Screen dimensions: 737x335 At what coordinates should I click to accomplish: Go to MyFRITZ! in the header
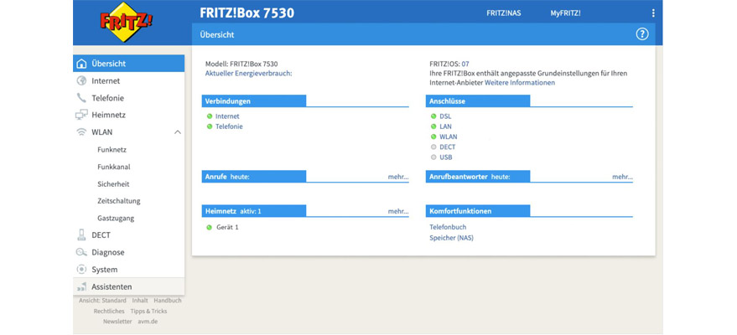pyautogui.click(x=565, y=13)
